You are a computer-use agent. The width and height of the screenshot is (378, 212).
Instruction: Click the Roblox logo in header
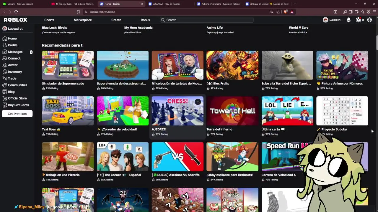(15, 20)
